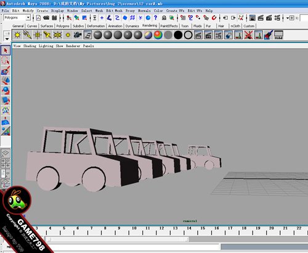
Task: Create an Area Light from the shelf
Action: point(57,35)
